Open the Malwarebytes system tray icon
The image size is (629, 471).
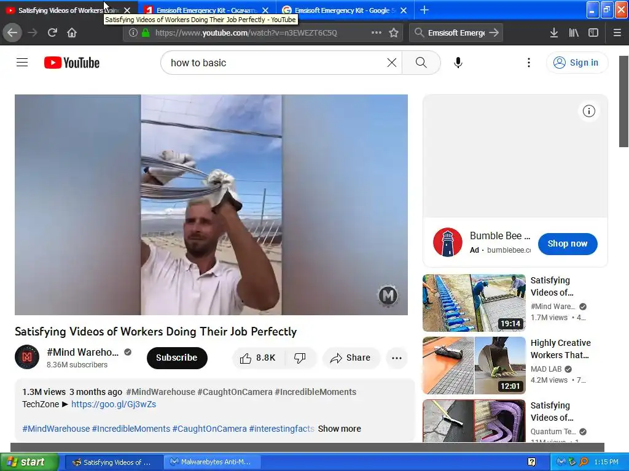point(561,462)
